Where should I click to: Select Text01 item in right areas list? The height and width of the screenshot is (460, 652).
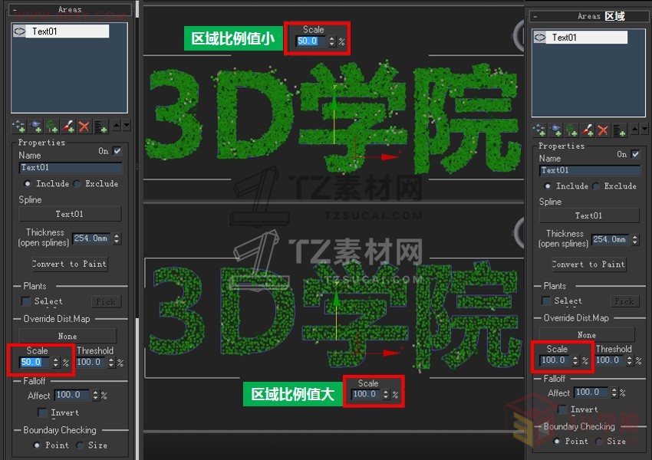581,38
